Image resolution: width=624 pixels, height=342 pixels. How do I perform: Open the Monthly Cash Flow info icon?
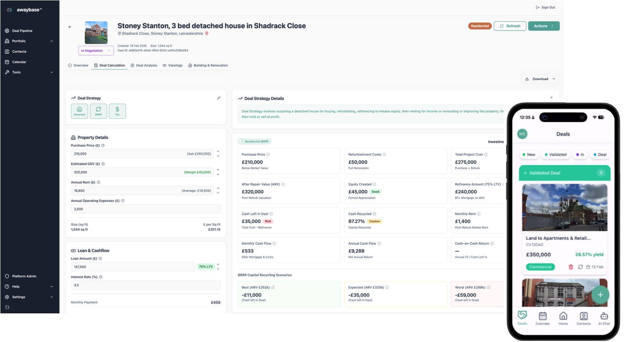coord(274,244)
